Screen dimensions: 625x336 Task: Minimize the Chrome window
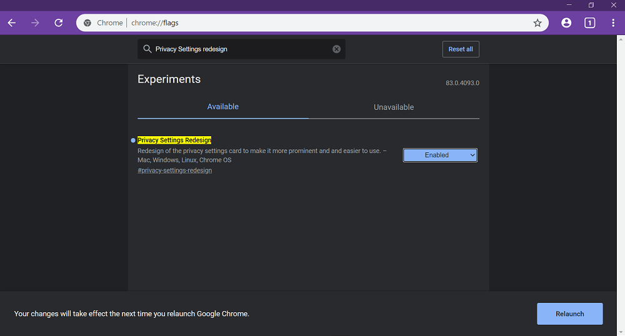coord(569,5)
